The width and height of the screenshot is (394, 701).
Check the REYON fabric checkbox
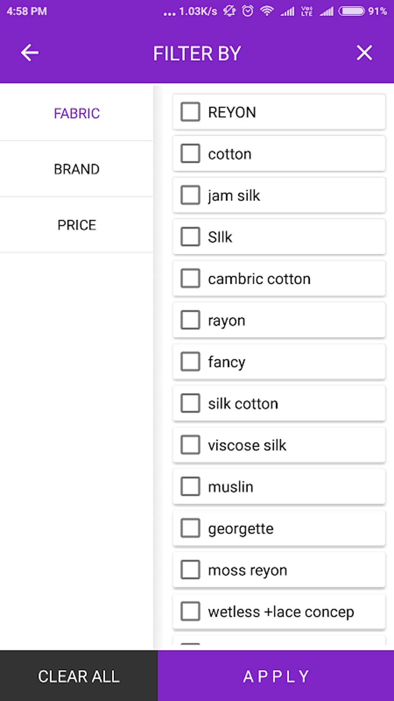coord(190,112)
